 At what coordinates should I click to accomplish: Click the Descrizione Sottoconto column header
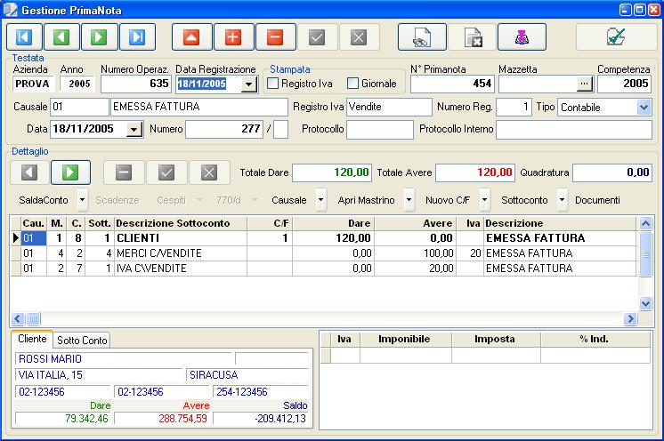(x=181, y=223)
